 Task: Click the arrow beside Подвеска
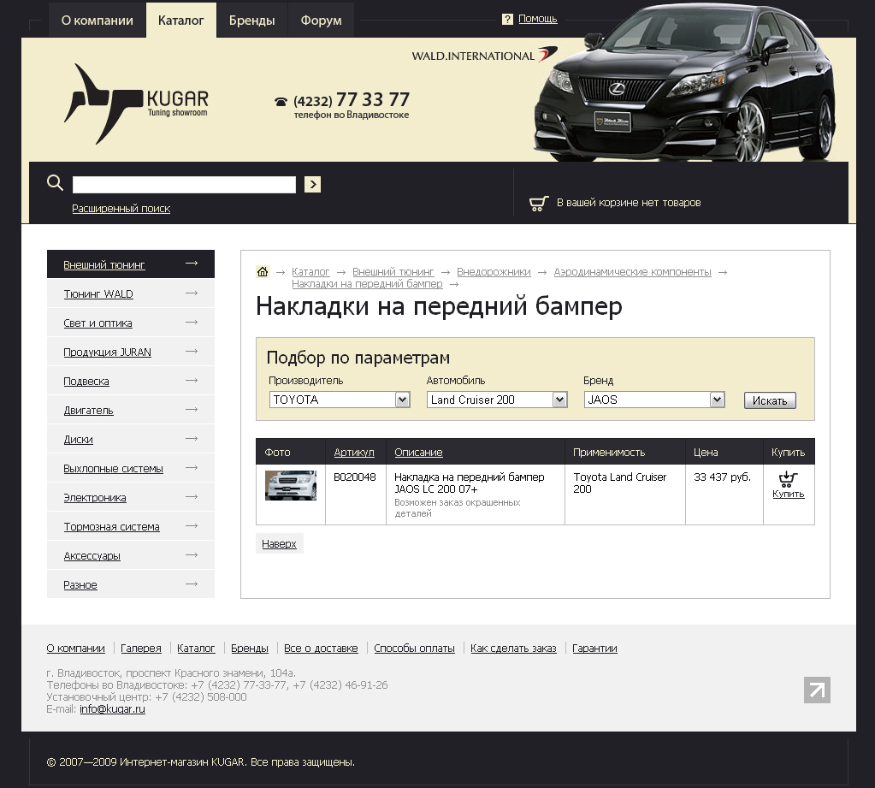[192, 380]
